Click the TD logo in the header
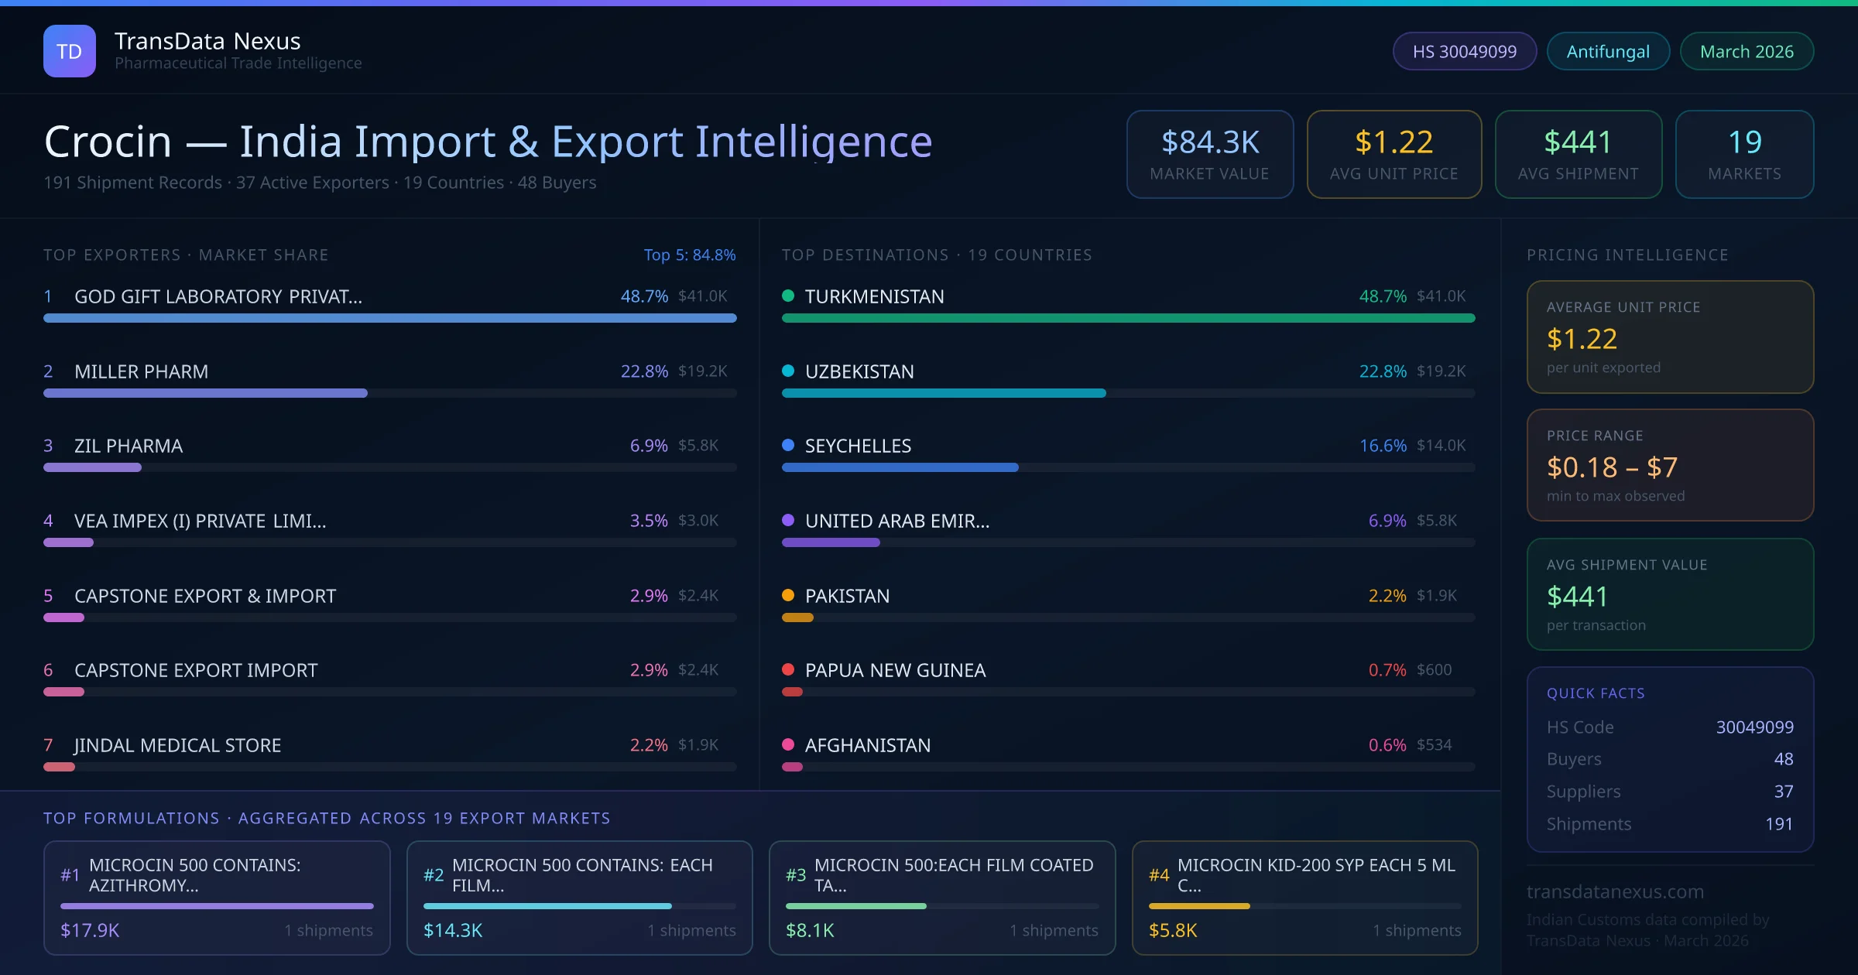This screenshot has width=1858, height=975. (69, 50)
